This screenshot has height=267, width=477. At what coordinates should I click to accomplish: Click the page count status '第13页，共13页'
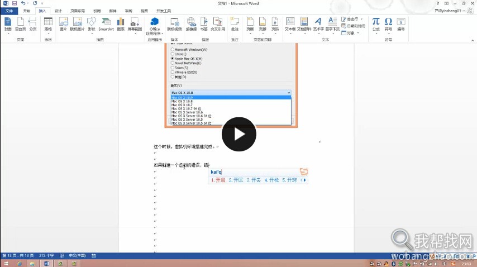pos(18,256)
